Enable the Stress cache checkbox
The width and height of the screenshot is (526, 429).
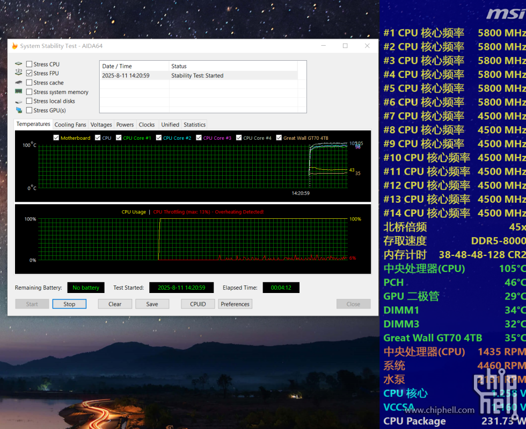click(x=29, y=82)
